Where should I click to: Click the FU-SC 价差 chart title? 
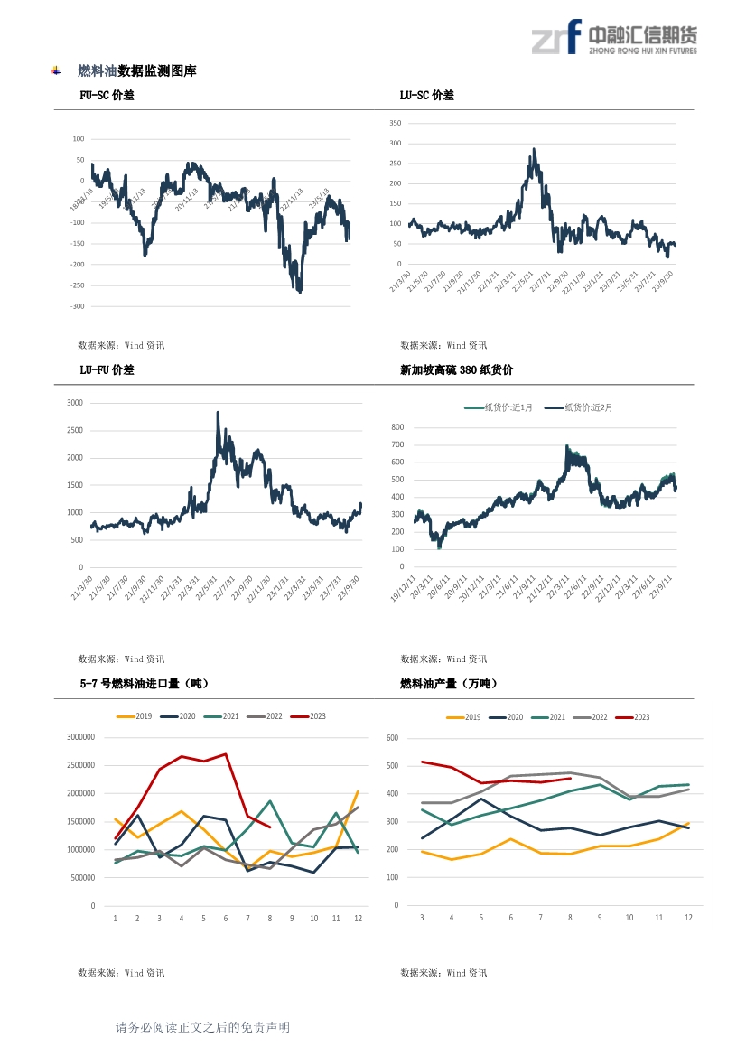107,95
